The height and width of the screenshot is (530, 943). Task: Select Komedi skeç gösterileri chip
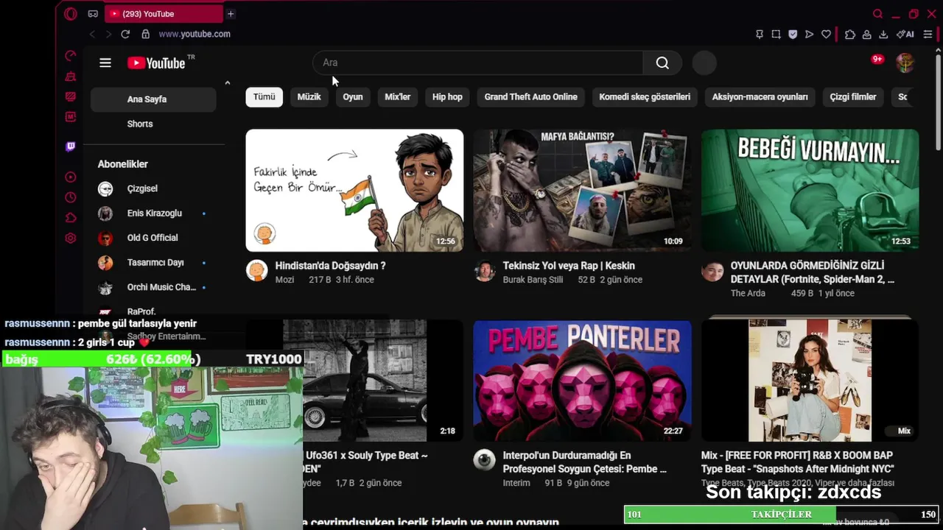pyautogui.click(x=645, y=97)
